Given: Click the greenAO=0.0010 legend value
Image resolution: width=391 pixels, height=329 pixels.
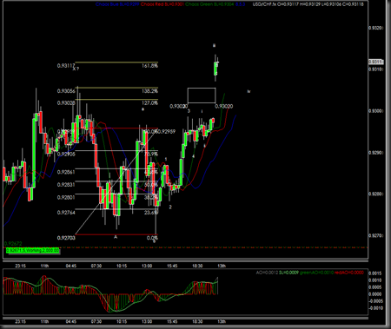Looking at the screenshot, I should pyautogui.click(x=316, y=273).
